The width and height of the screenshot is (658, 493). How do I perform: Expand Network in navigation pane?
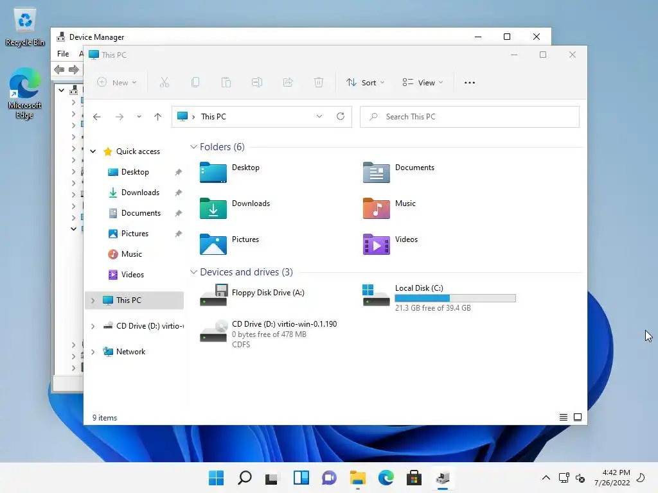tap(93, 351)
